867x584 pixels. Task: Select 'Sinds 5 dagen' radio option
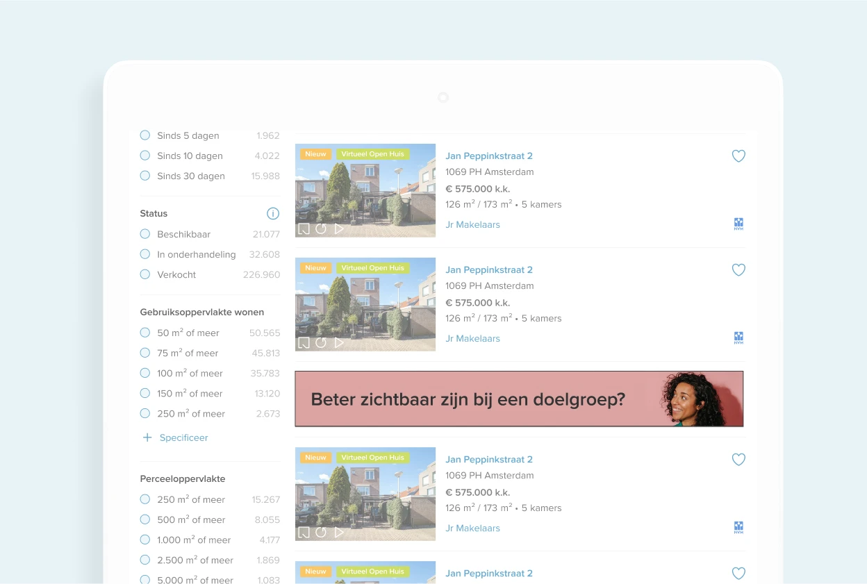(x=145, y=135)
